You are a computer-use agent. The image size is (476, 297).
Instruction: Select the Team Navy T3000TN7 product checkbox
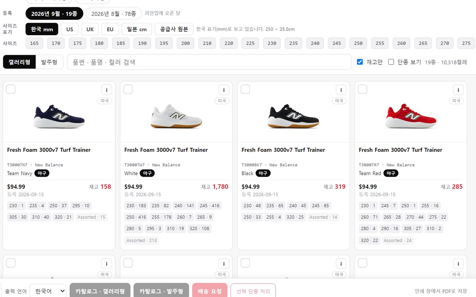point(11,89)
